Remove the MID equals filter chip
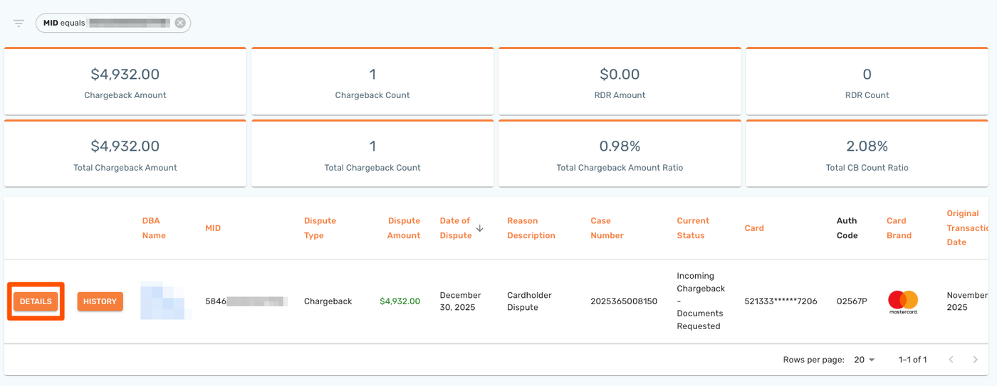Viewport: 997px width, 386px height. pos(180,23)
